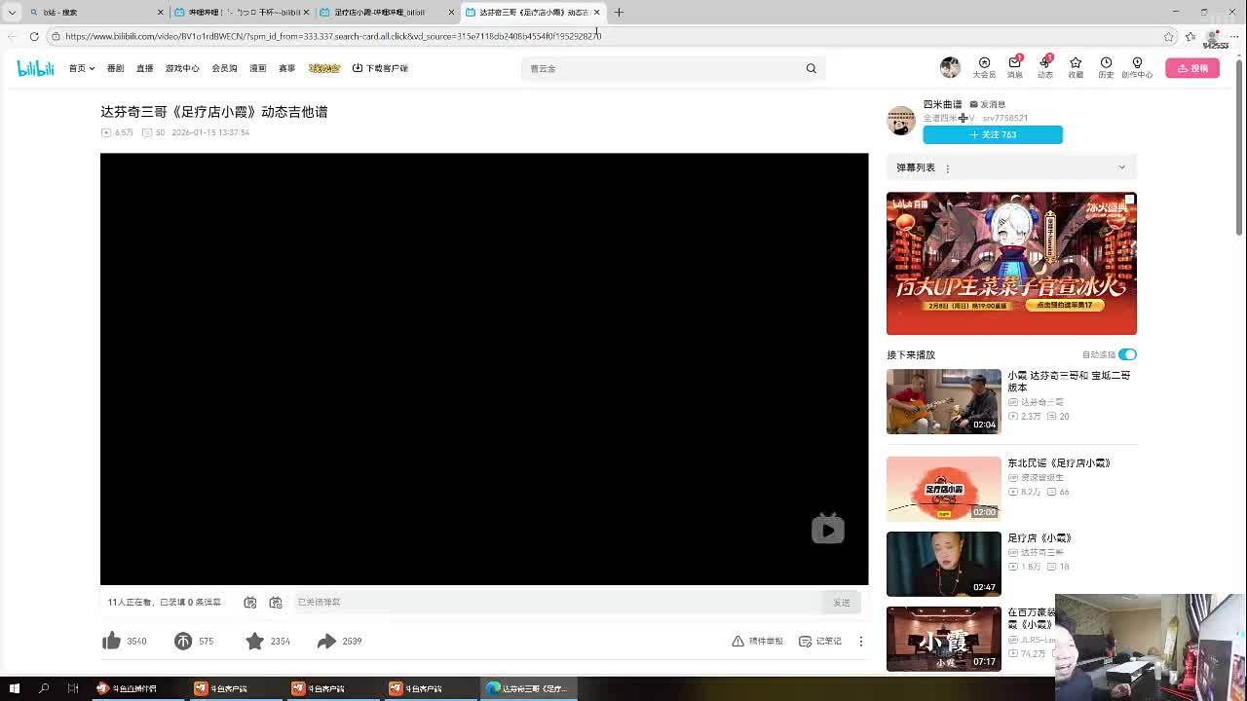Give a coin to this video
Image resolution: width=1247 pixels, height=701 pixels.
pyautogui.click(x=183, y=641)
